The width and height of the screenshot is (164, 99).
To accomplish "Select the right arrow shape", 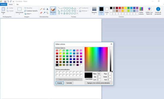I will tap(70, 11).
